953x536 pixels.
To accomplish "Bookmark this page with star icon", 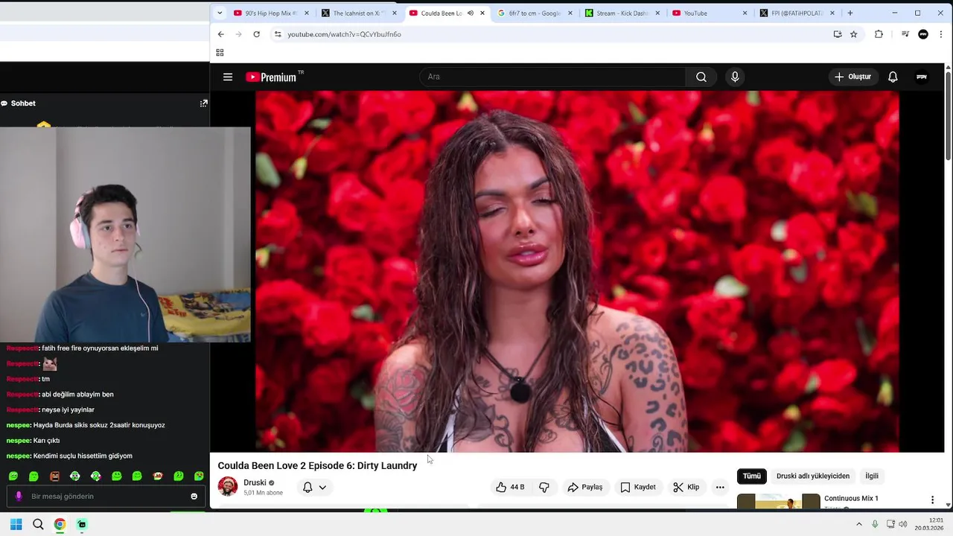I will (854, 34).
